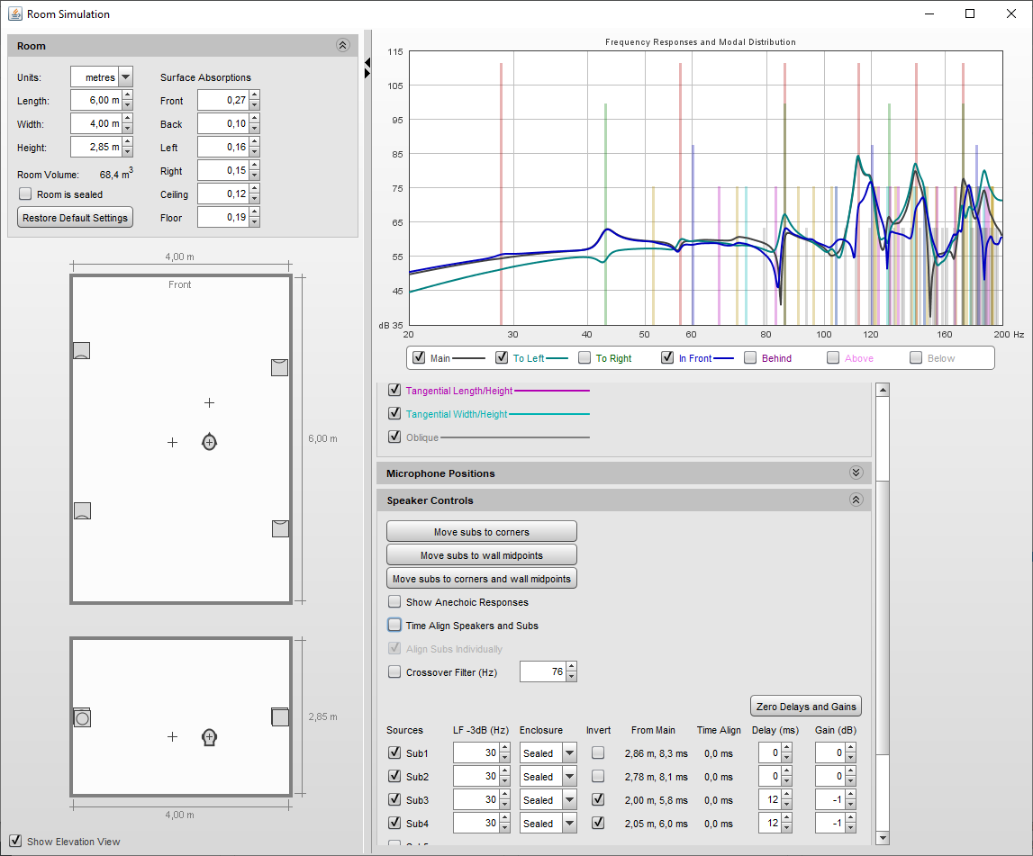
Task: Increase the room Length with up arrow
Action: click(x=128, y=96)
